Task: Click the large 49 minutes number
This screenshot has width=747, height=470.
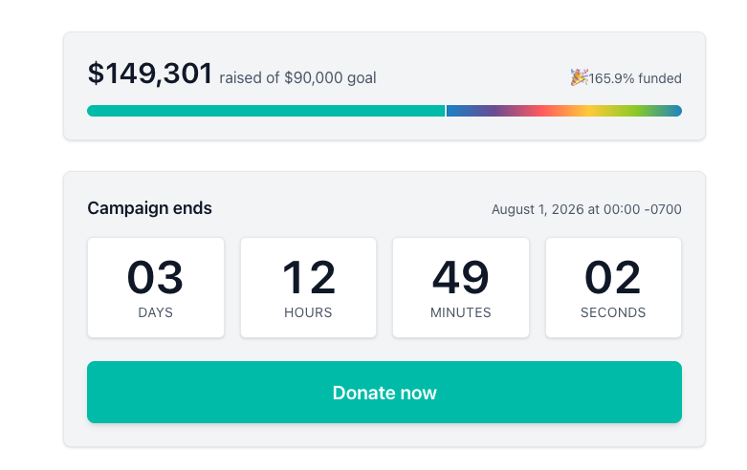Action: [x=461, y=277]
